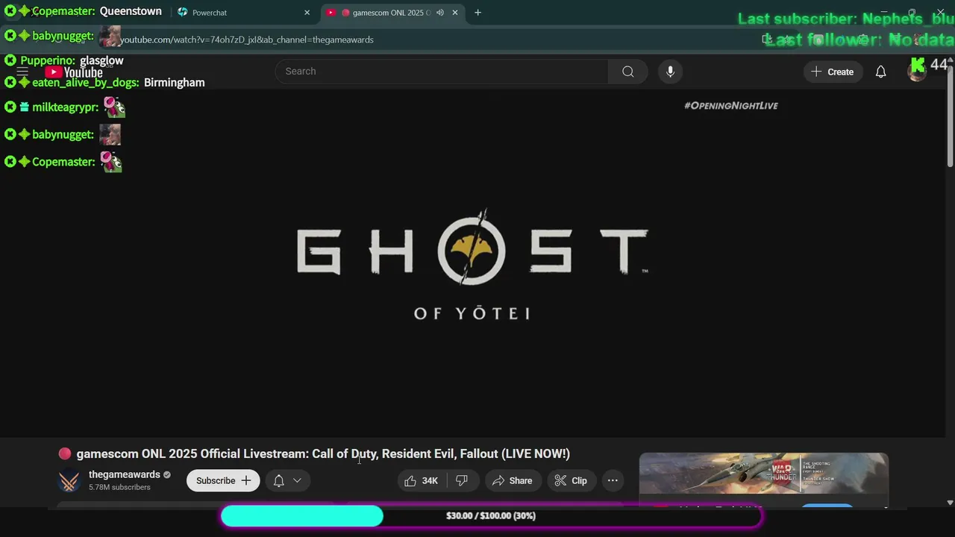Close the Powerchat browser tab
The height and width of the screenshot is (537, 955).
pos(307,13)
